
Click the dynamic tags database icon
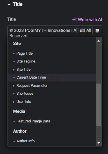(x=97, y=31)
